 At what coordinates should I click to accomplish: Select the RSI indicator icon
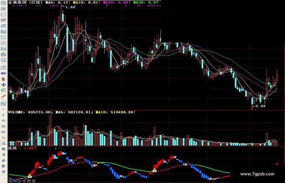(3, 73)
